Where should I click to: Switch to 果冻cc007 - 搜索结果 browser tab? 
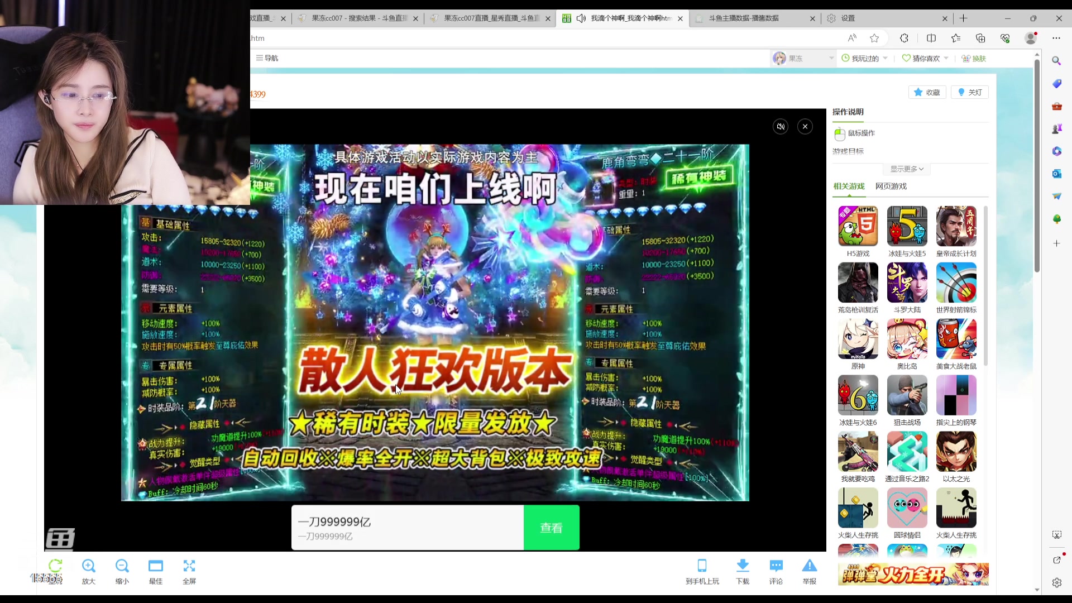(x=358, y=18)
